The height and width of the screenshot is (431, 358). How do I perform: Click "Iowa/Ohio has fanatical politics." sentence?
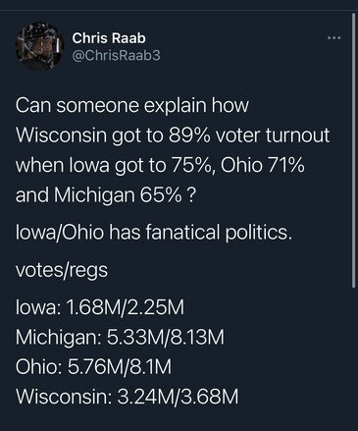click(153, 233)
